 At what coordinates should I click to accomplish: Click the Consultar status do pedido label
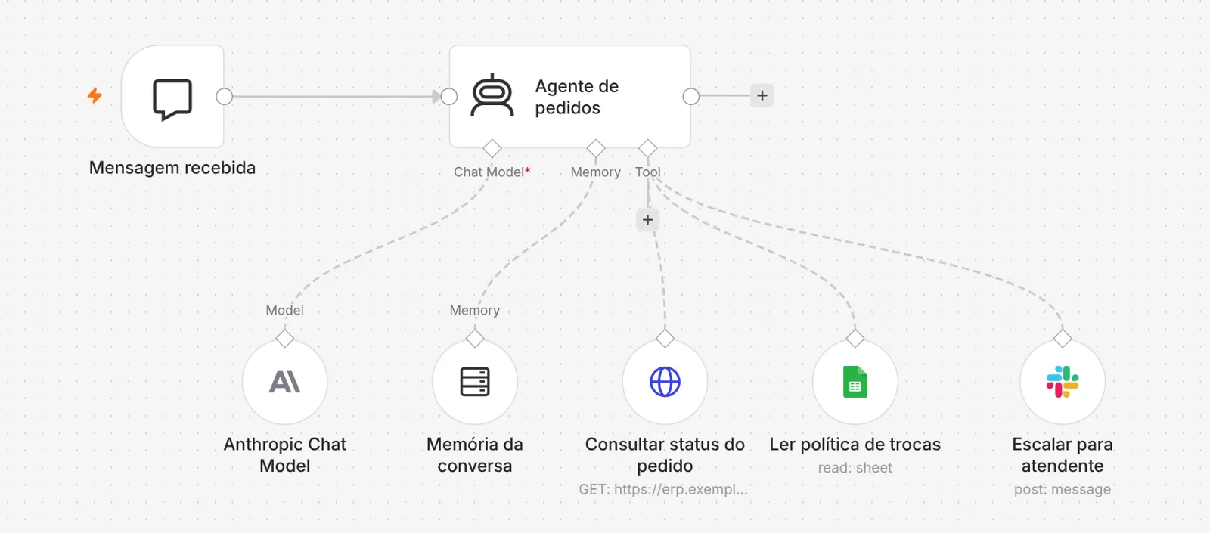[665, 455]
